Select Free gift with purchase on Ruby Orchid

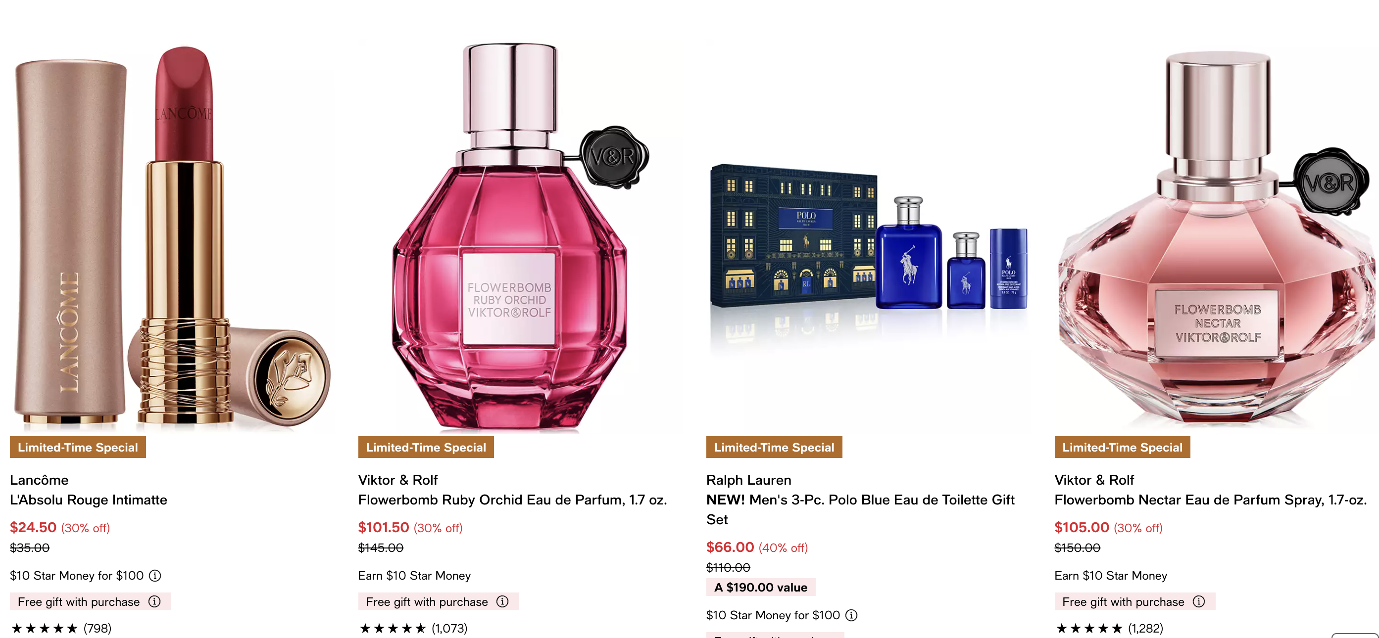[427, 601]
